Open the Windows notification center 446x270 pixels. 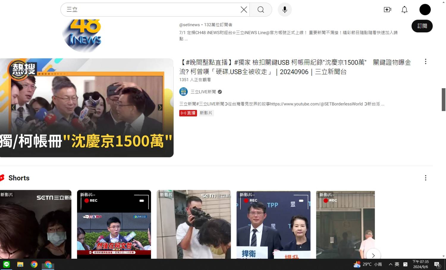coord(437,265)
